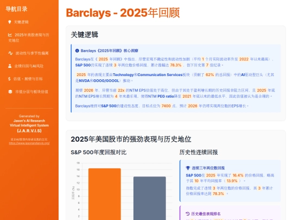Click the lightbulb icon beside 关键逻辑
This screenshot has height=220, width=293.
click(x=10, y=22)
